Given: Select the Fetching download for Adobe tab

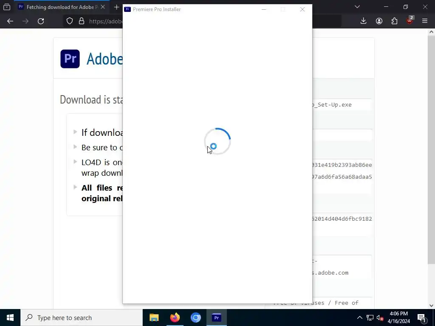Looking at the screenshot, I should pyautogui.click(x=62, y=7).
